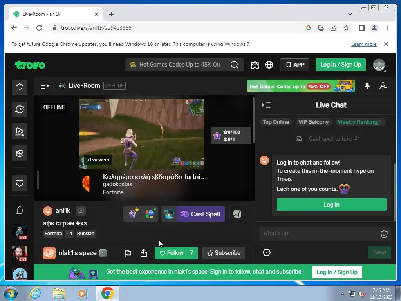The width and height of the screenshot is (401, 301).
Task: Open Hot Games Codes 45% OFF banner
Action: click(x=301, y=86)
